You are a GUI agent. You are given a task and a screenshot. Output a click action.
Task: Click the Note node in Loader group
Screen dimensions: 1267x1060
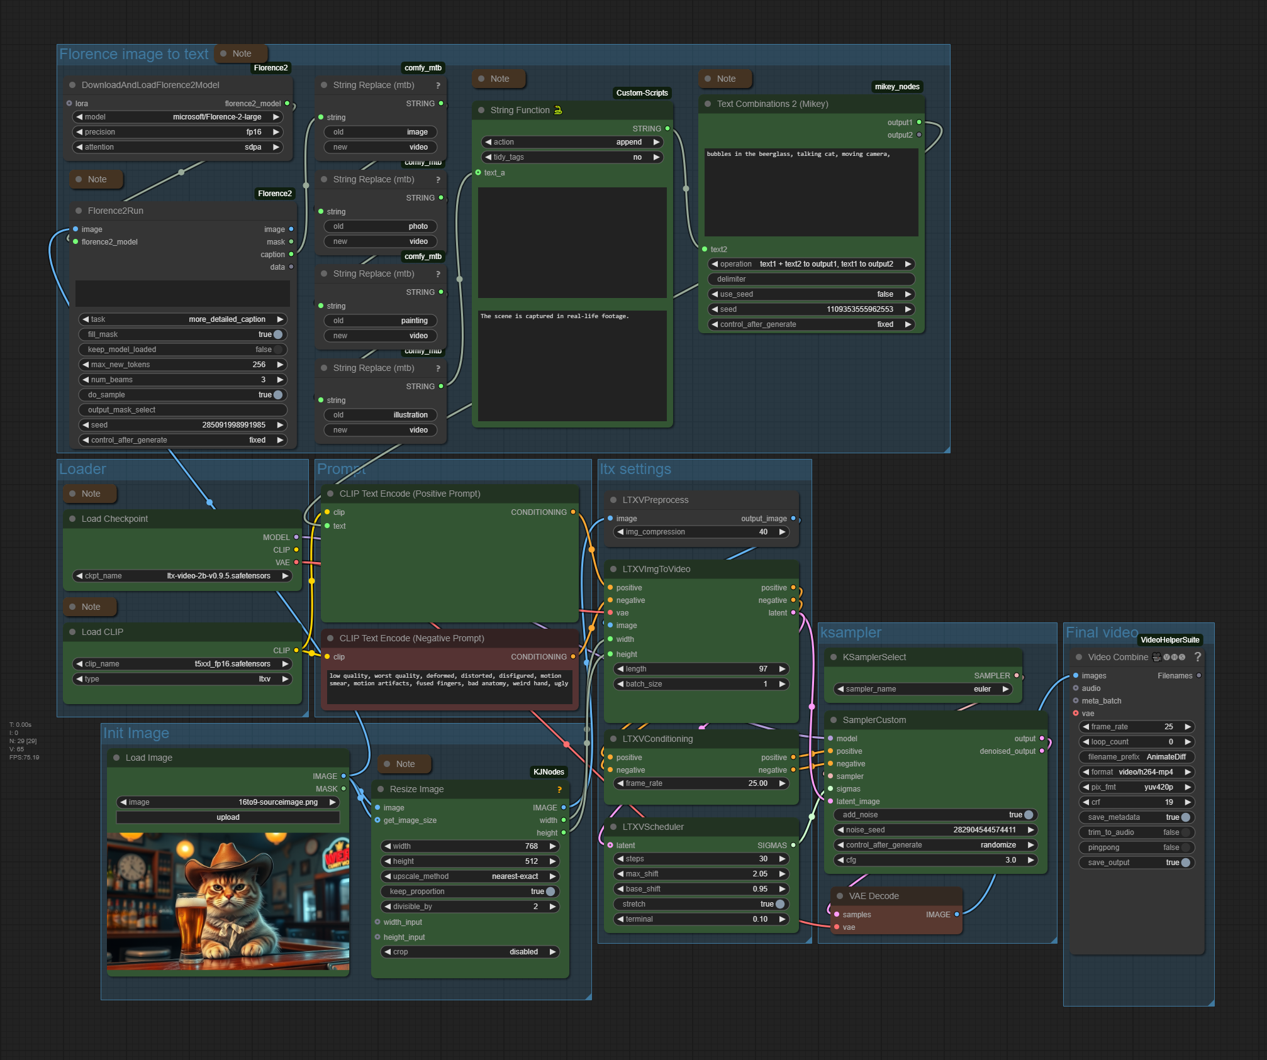tap(90, 494)
